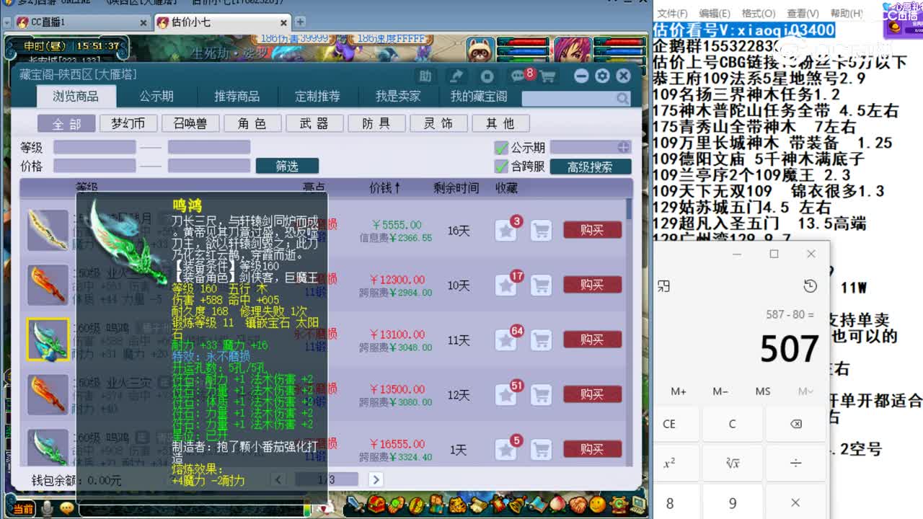Click the microphone icon in the game chat bar
Image resolution: width=923 pixels, height=519 pixels.
[x=48, y=508]
